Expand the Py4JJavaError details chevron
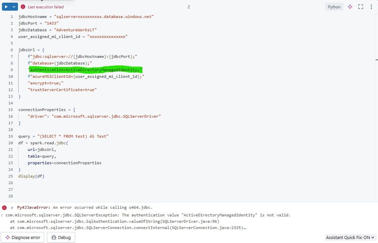The width and height of the screenshot is (378, 243). [x=12, y=207]
